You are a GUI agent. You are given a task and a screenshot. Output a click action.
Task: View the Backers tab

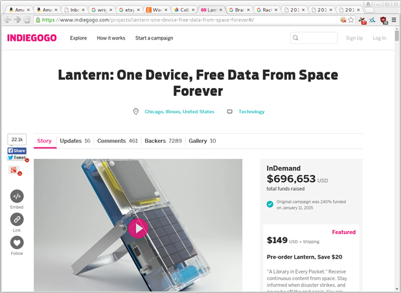tap(163, 141)
